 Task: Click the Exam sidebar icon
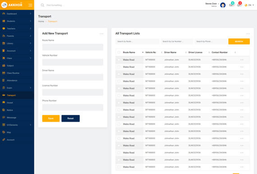click(4, 88)
